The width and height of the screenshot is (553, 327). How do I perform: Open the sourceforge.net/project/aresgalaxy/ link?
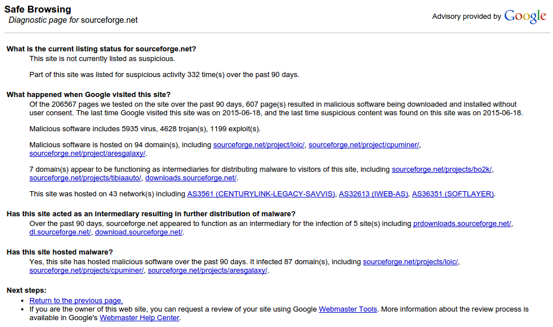[x=87, y=154]
